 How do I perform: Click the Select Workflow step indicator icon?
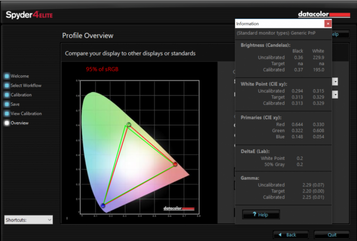(7, 86)
